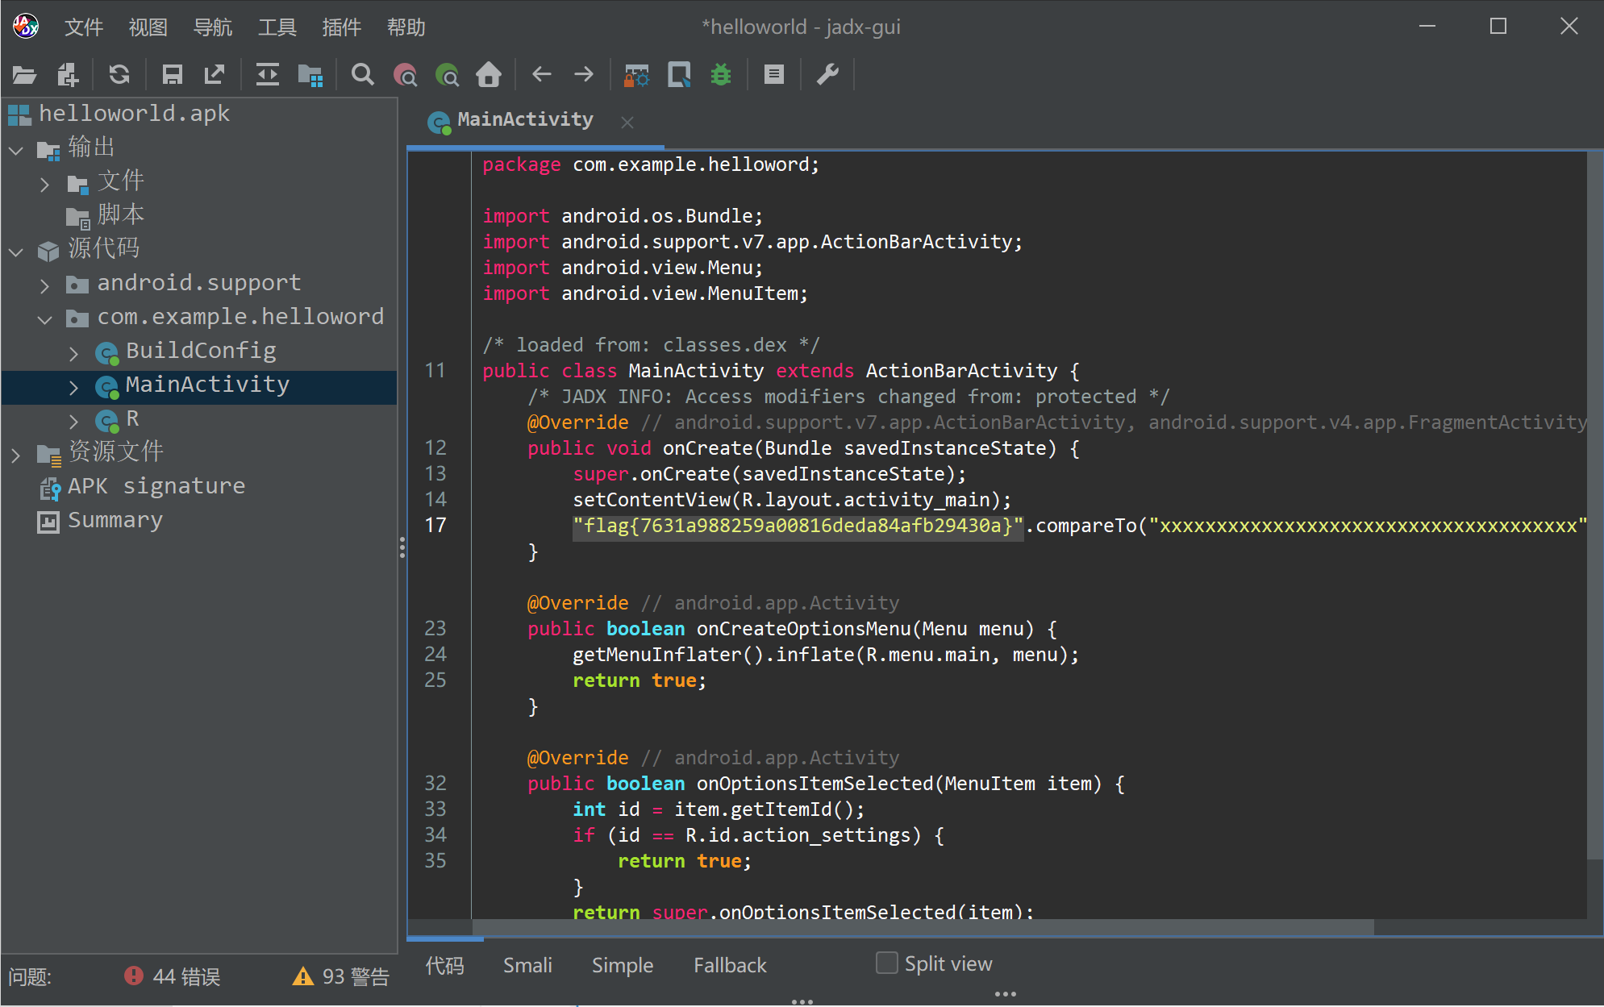Viewport: 1604px width, 1007px height.
Task: Expand the R class node
Action: click(74, 421)
